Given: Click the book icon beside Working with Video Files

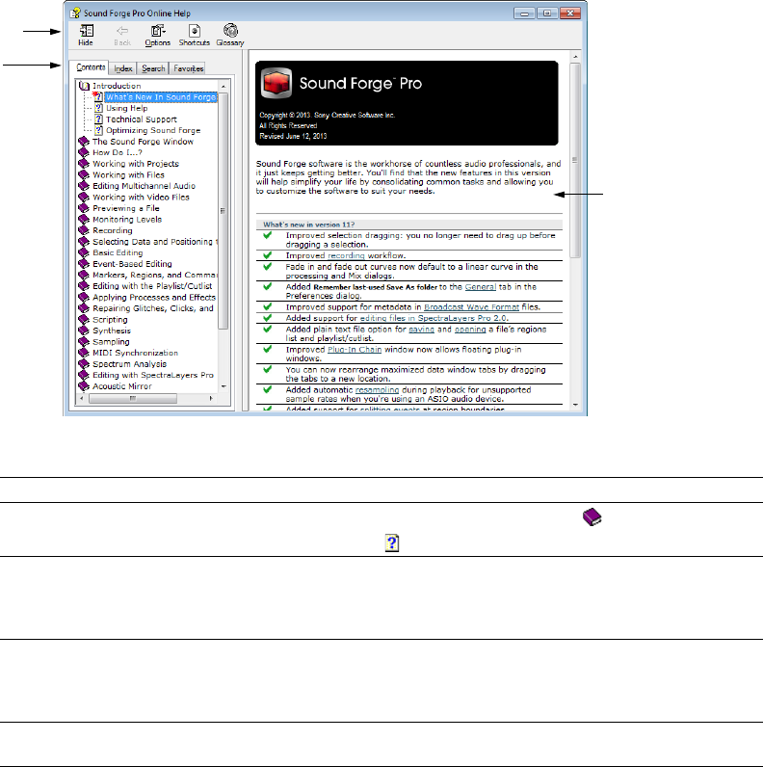Looking at the screenshot, I should coord(84,198).
